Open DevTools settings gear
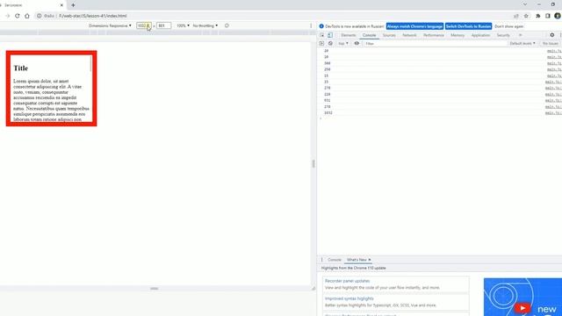The width and height of the screenshot is (562, 316). [552, 35]
